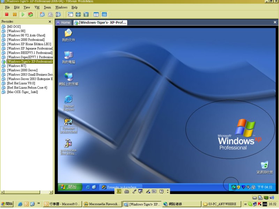Click the Symantec pcAnywhere desktop shortcut
279x209 pixels.
click(x=68, y=125)
